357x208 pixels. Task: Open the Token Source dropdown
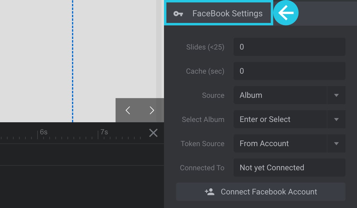point(289,143)
